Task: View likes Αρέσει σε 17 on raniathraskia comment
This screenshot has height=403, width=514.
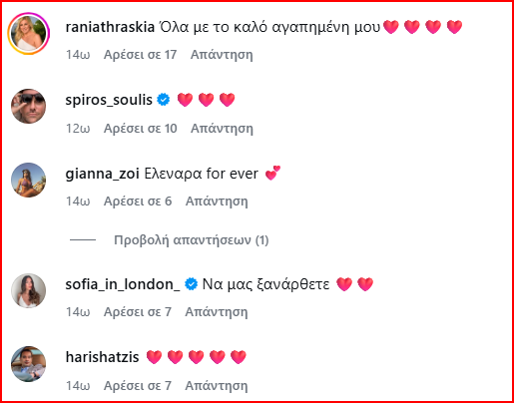Action: 140,55
